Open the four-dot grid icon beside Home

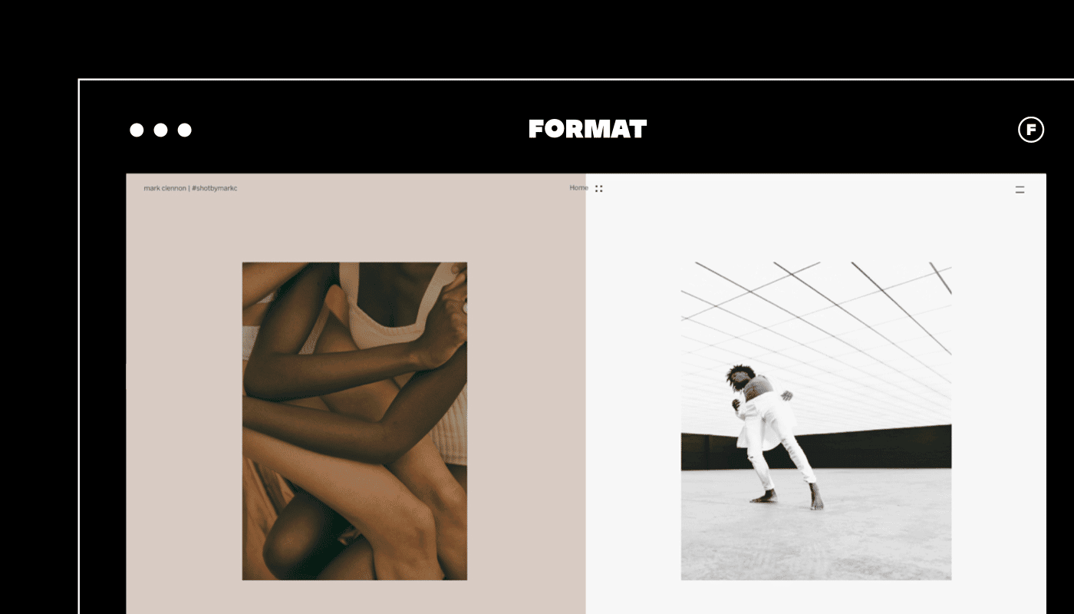(x=599, y=188)
